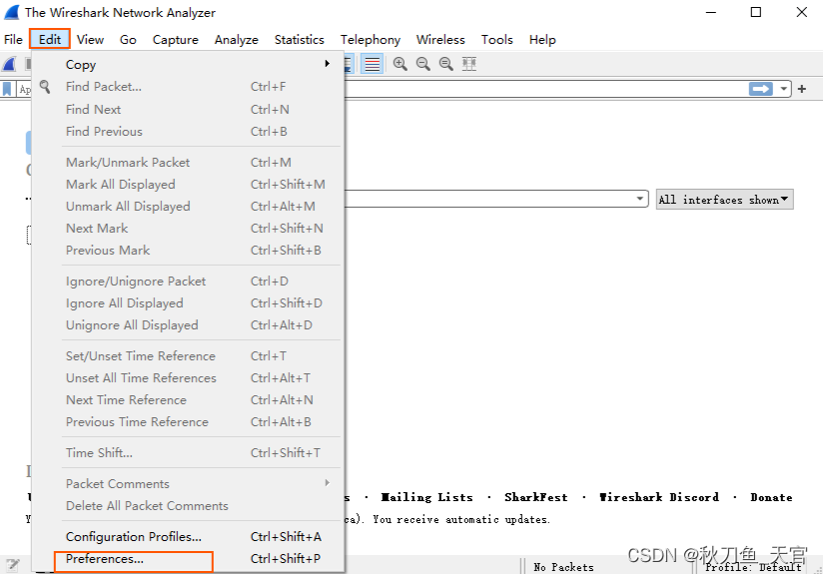This screenshot has height=574, width=823.
Task: Click the start capture shark fin icon
Action: tap(9, 64)
